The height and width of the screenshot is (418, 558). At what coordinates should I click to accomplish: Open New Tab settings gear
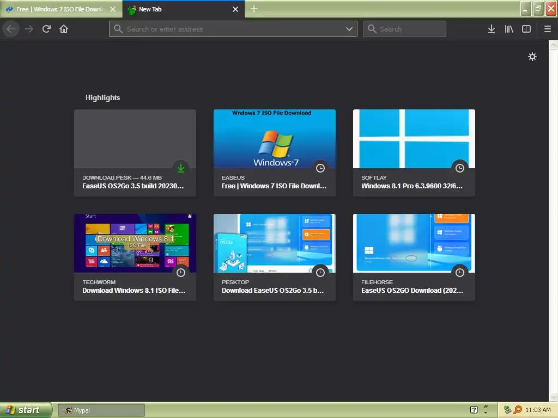tap(532, 57)
